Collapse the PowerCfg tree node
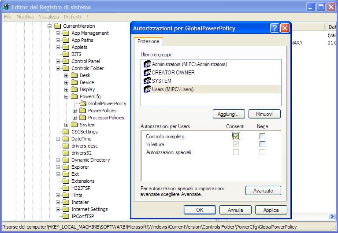 click(67, 96)
